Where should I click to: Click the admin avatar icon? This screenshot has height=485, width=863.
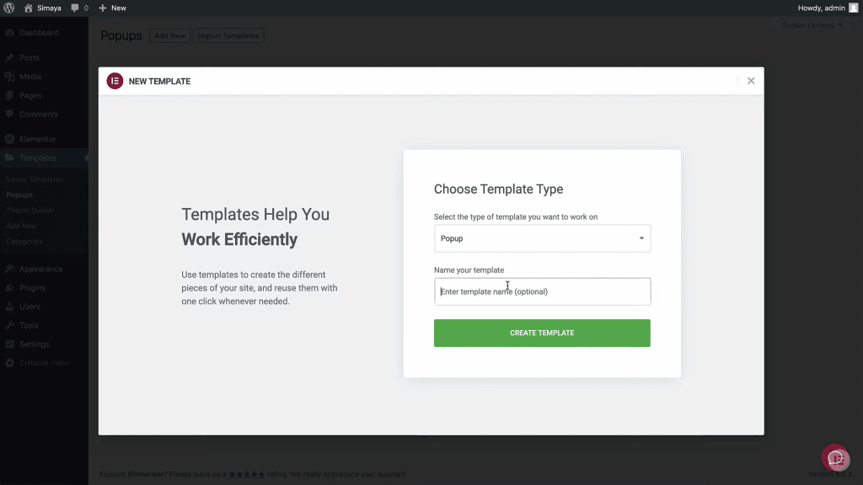click(x=853, y=8)
